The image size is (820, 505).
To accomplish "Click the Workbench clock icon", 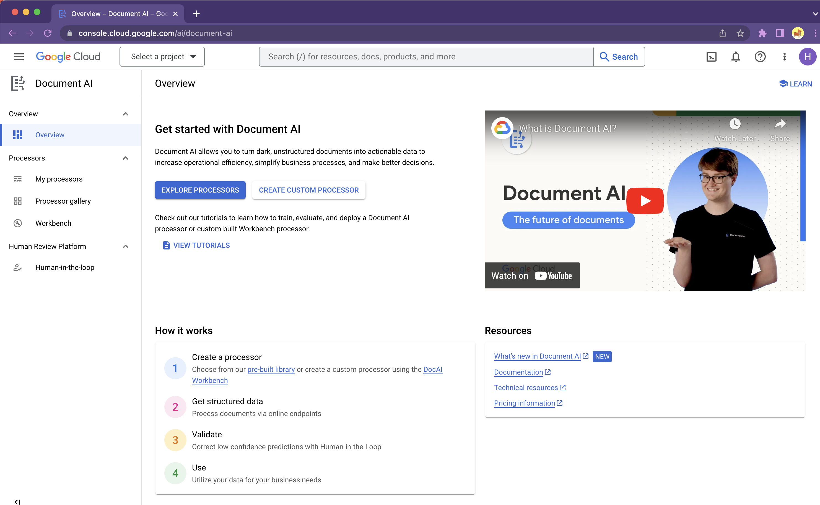I will tap(18, 222).
